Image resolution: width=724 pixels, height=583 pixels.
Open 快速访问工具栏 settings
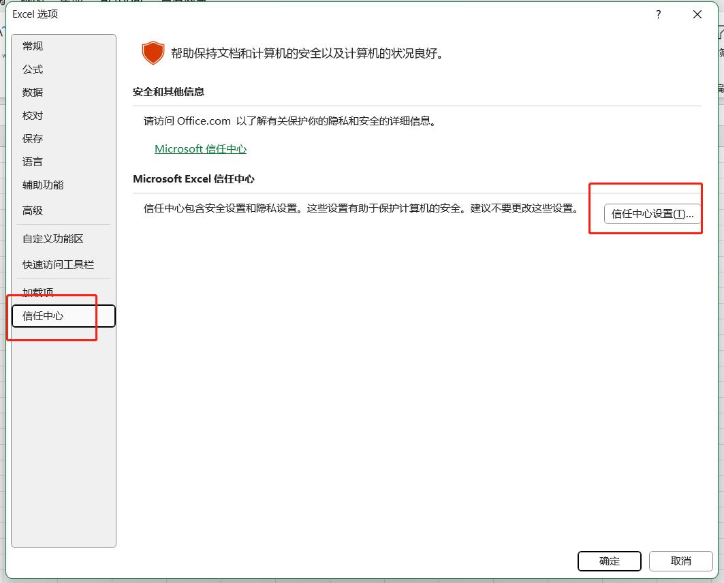58,264
